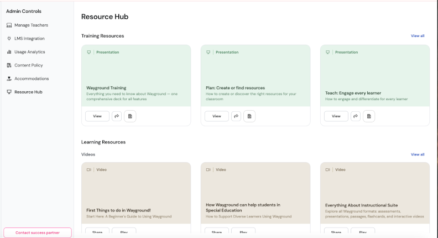Open document icon for Wayground Training
Screen dimensions: 438x238
[130, 116]
